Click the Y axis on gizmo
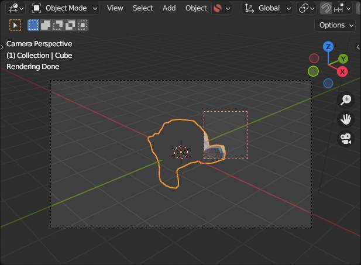 (343, 59)
